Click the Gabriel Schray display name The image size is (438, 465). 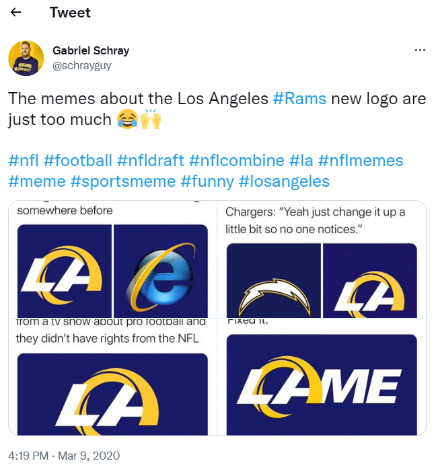pos(91,50)
